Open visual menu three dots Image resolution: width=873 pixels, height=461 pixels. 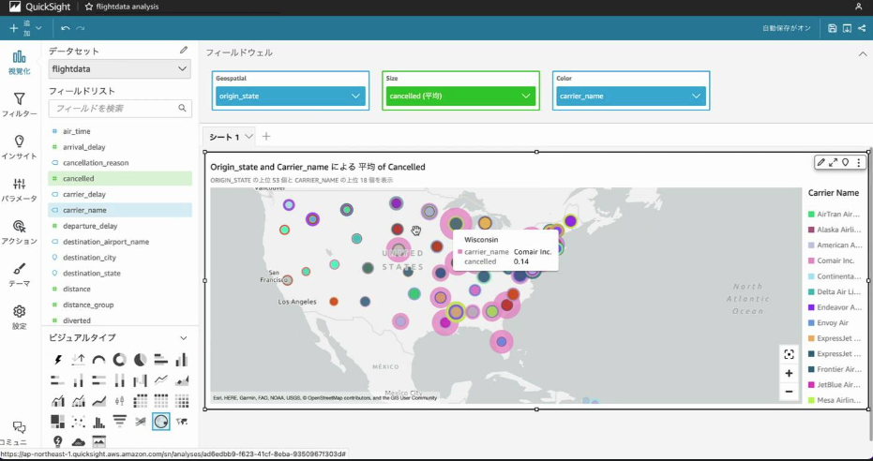pyautogui.click(x=859, y=162)
